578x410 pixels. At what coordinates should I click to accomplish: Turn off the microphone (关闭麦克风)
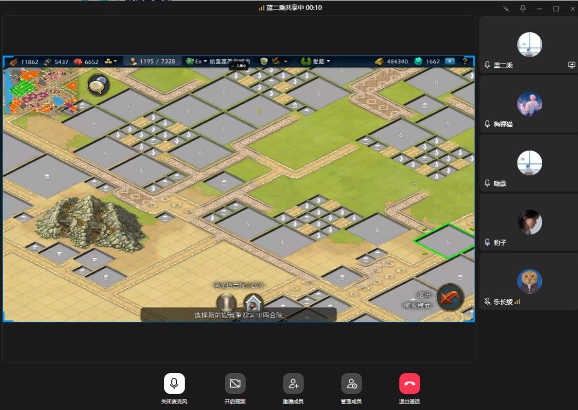coord(174,383)
